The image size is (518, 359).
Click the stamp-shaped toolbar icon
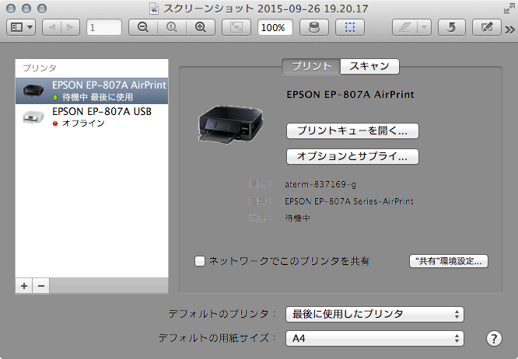(x=314, y=27)
